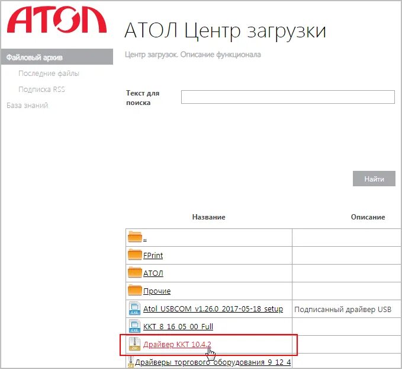This screenshot has width=402, height=369.
Task: Download Atol USBCOM v1.26.0 2017-05-18 setup
Action: pyautogui.click(x=213, y=308)
